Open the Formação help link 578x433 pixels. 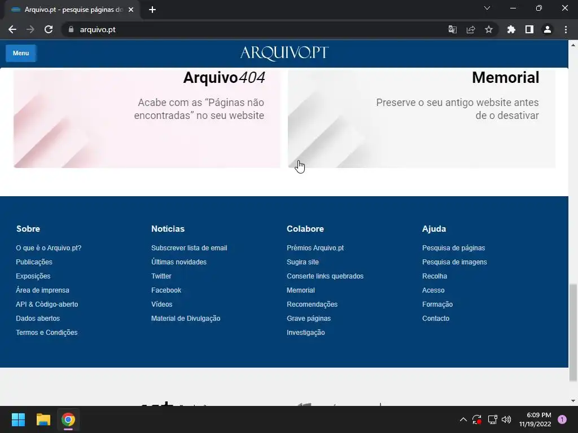[437, 304]
